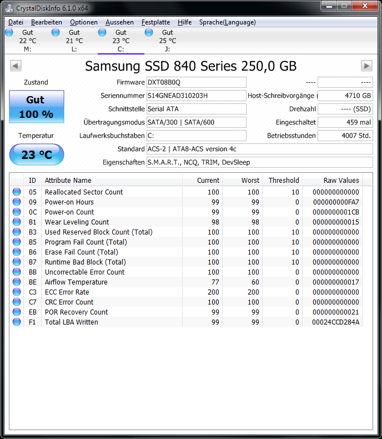Viewport: 382px width, 439px height.
Task: Click the Übertragungsmodus field SATA/300 | SATA/600
Action: [197, 122]
